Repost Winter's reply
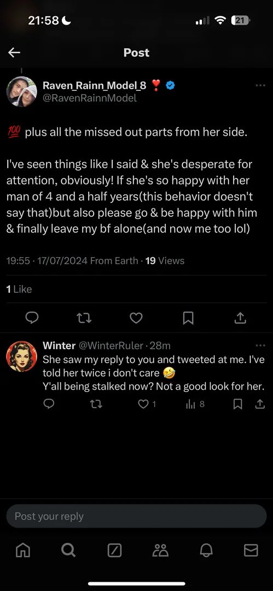Image resolution: width=273 pixels, height=591 pixels. (96, 404)
